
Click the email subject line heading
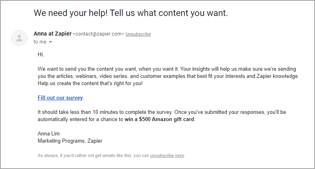[x=131, y=13]
